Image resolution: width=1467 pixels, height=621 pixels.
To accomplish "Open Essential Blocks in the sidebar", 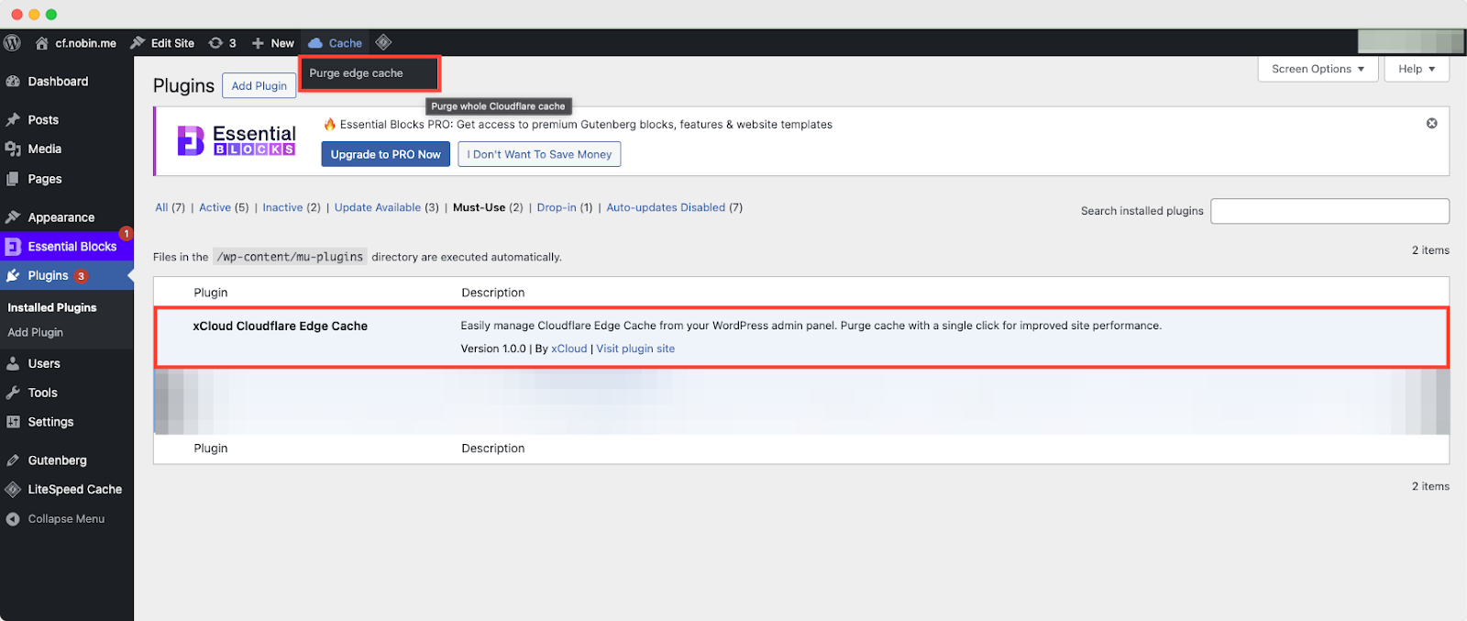I will click(x=72, y=247).
